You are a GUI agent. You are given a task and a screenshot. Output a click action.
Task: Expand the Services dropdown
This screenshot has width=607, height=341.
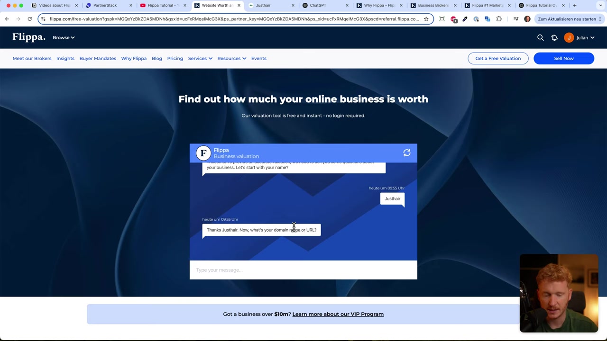(200, 58)
